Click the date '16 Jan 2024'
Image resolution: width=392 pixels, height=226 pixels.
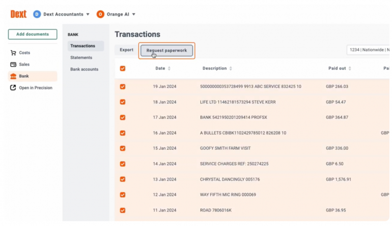(164, 133)
